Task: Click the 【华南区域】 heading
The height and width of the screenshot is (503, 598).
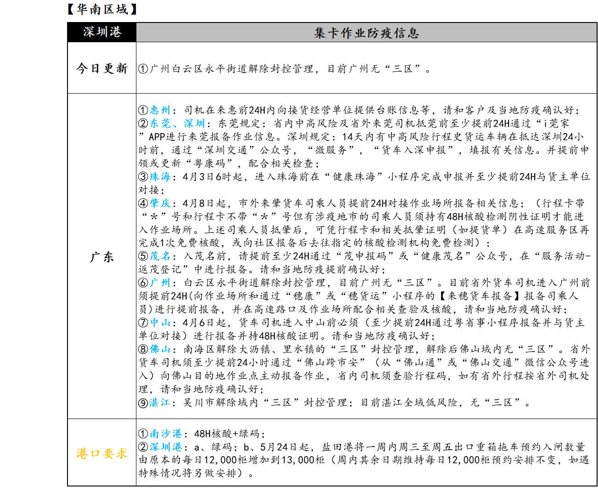Action: click(x=102, y=9)
